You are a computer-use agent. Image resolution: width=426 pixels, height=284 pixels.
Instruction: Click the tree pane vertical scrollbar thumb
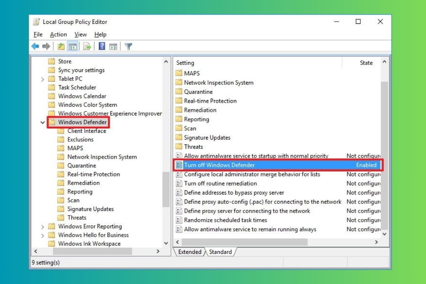pyautogui.click(x=166, y=189)
